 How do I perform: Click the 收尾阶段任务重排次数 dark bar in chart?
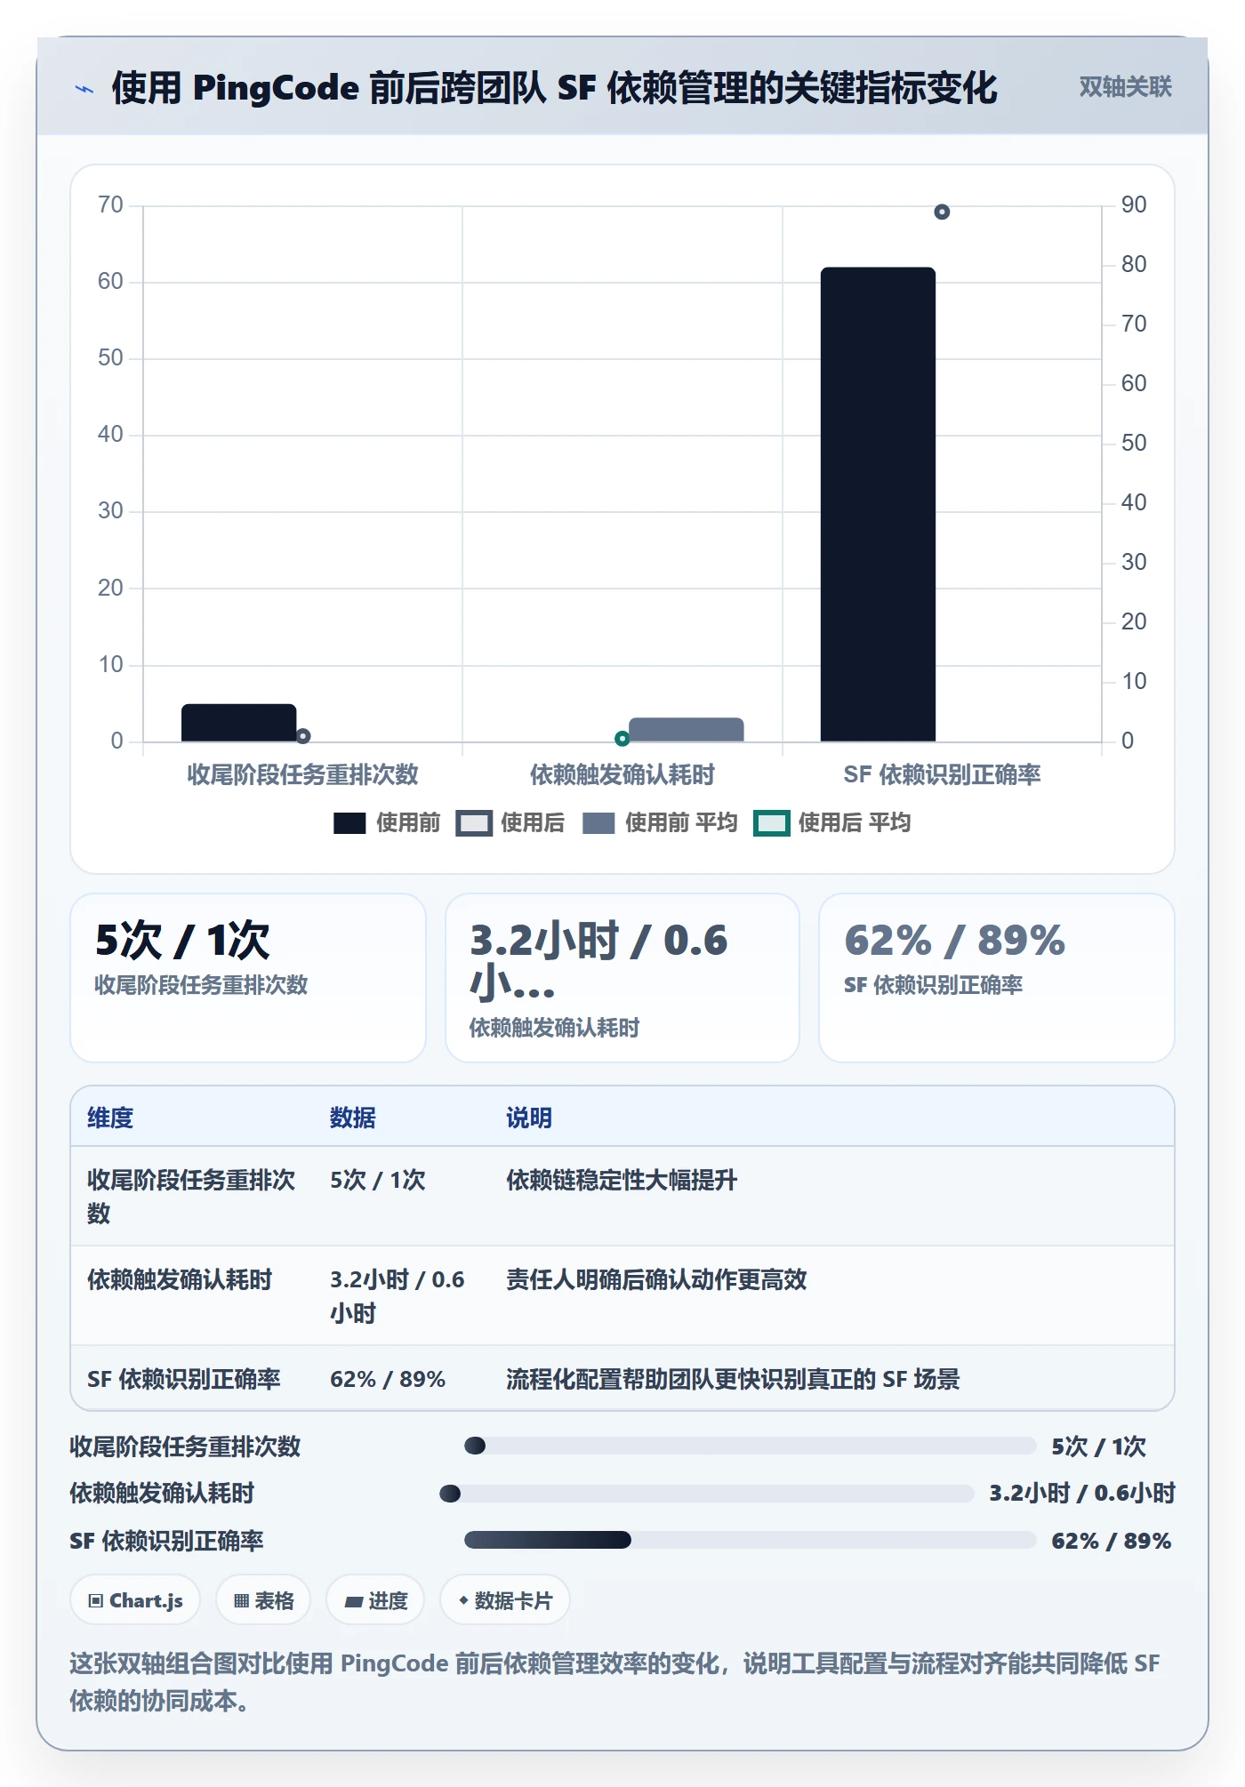coord(238,723)
